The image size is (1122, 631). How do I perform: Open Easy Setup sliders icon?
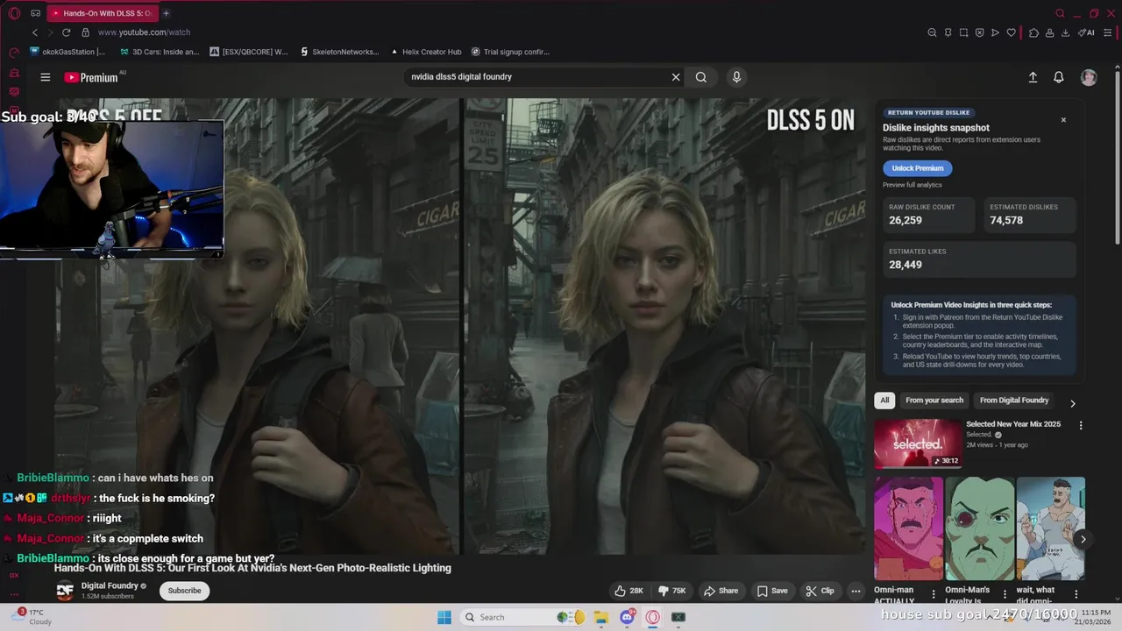click(x=1109, y=32)
